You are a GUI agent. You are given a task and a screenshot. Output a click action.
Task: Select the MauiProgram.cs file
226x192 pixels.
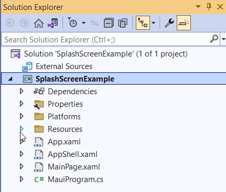(x=76, y=179)
